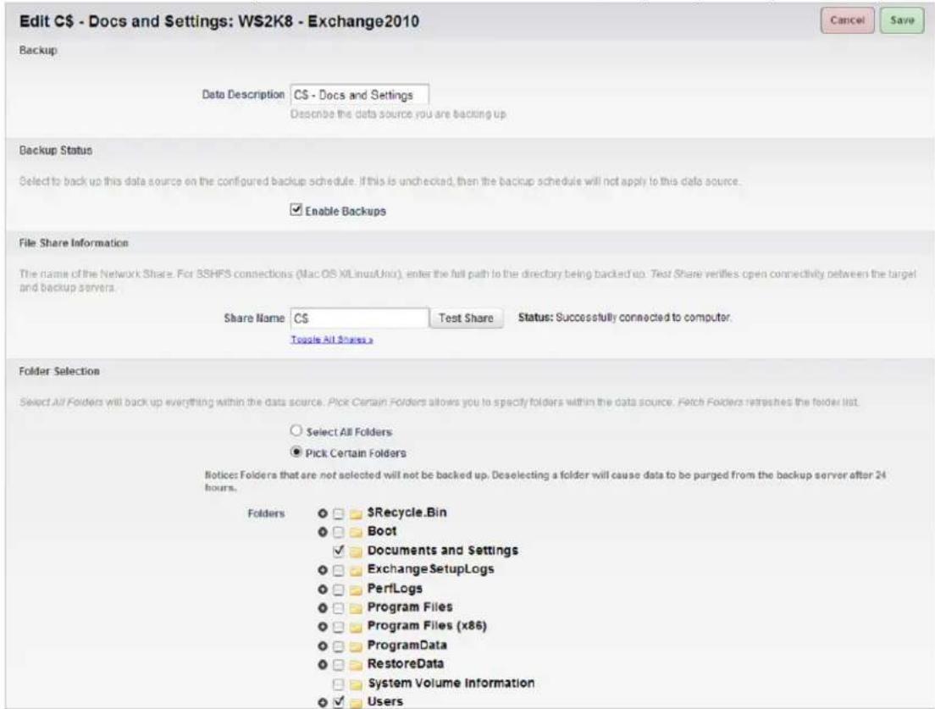Select the ProgramData folder label

tap(407, 645)
